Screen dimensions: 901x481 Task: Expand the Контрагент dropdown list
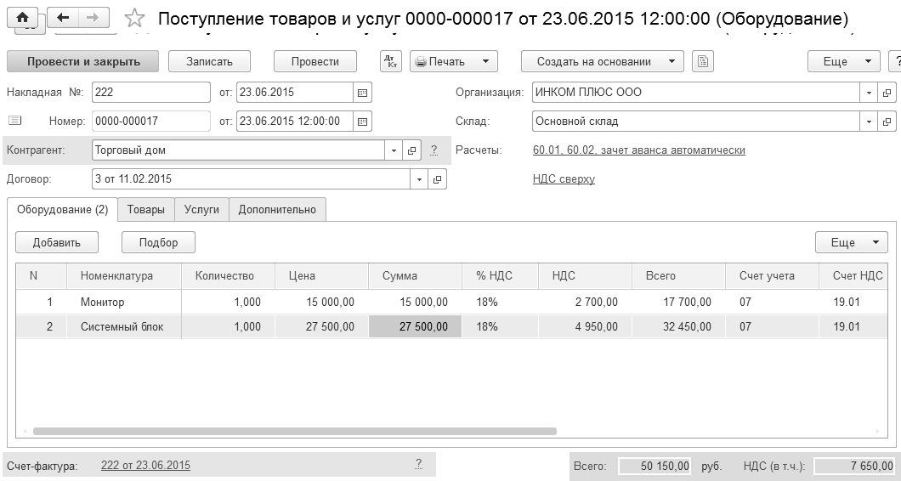394,150
